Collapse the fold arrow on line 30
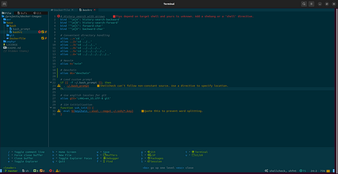Viewport: 338px width, 174px height. click(x=51, y=108)
